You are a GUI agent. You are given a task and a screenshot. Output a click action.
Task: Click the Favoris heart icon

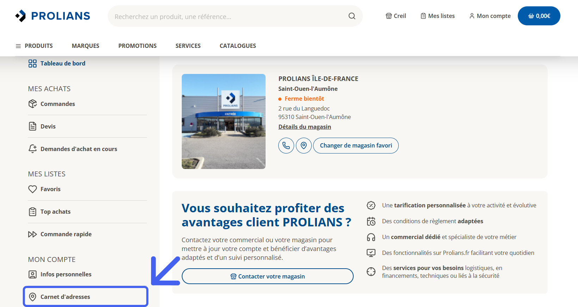(32, 189)
